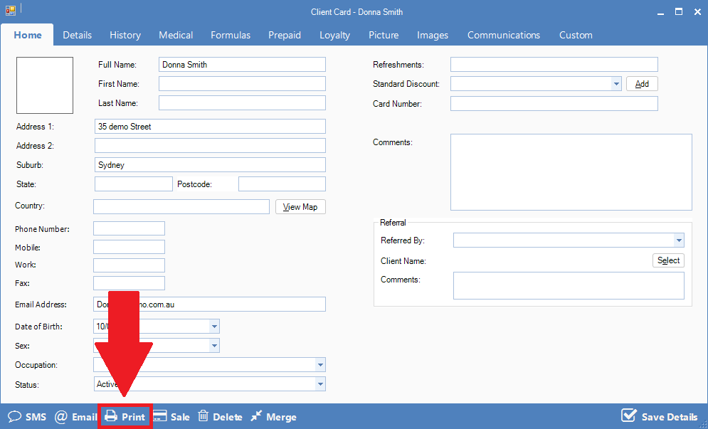Open the Referred By dropdown
The image size is (708, 429).
(x=679, y=241)
